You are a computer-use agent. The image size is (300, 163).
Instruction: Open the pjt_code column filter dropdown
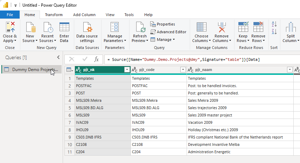click(x=183, y=70)
